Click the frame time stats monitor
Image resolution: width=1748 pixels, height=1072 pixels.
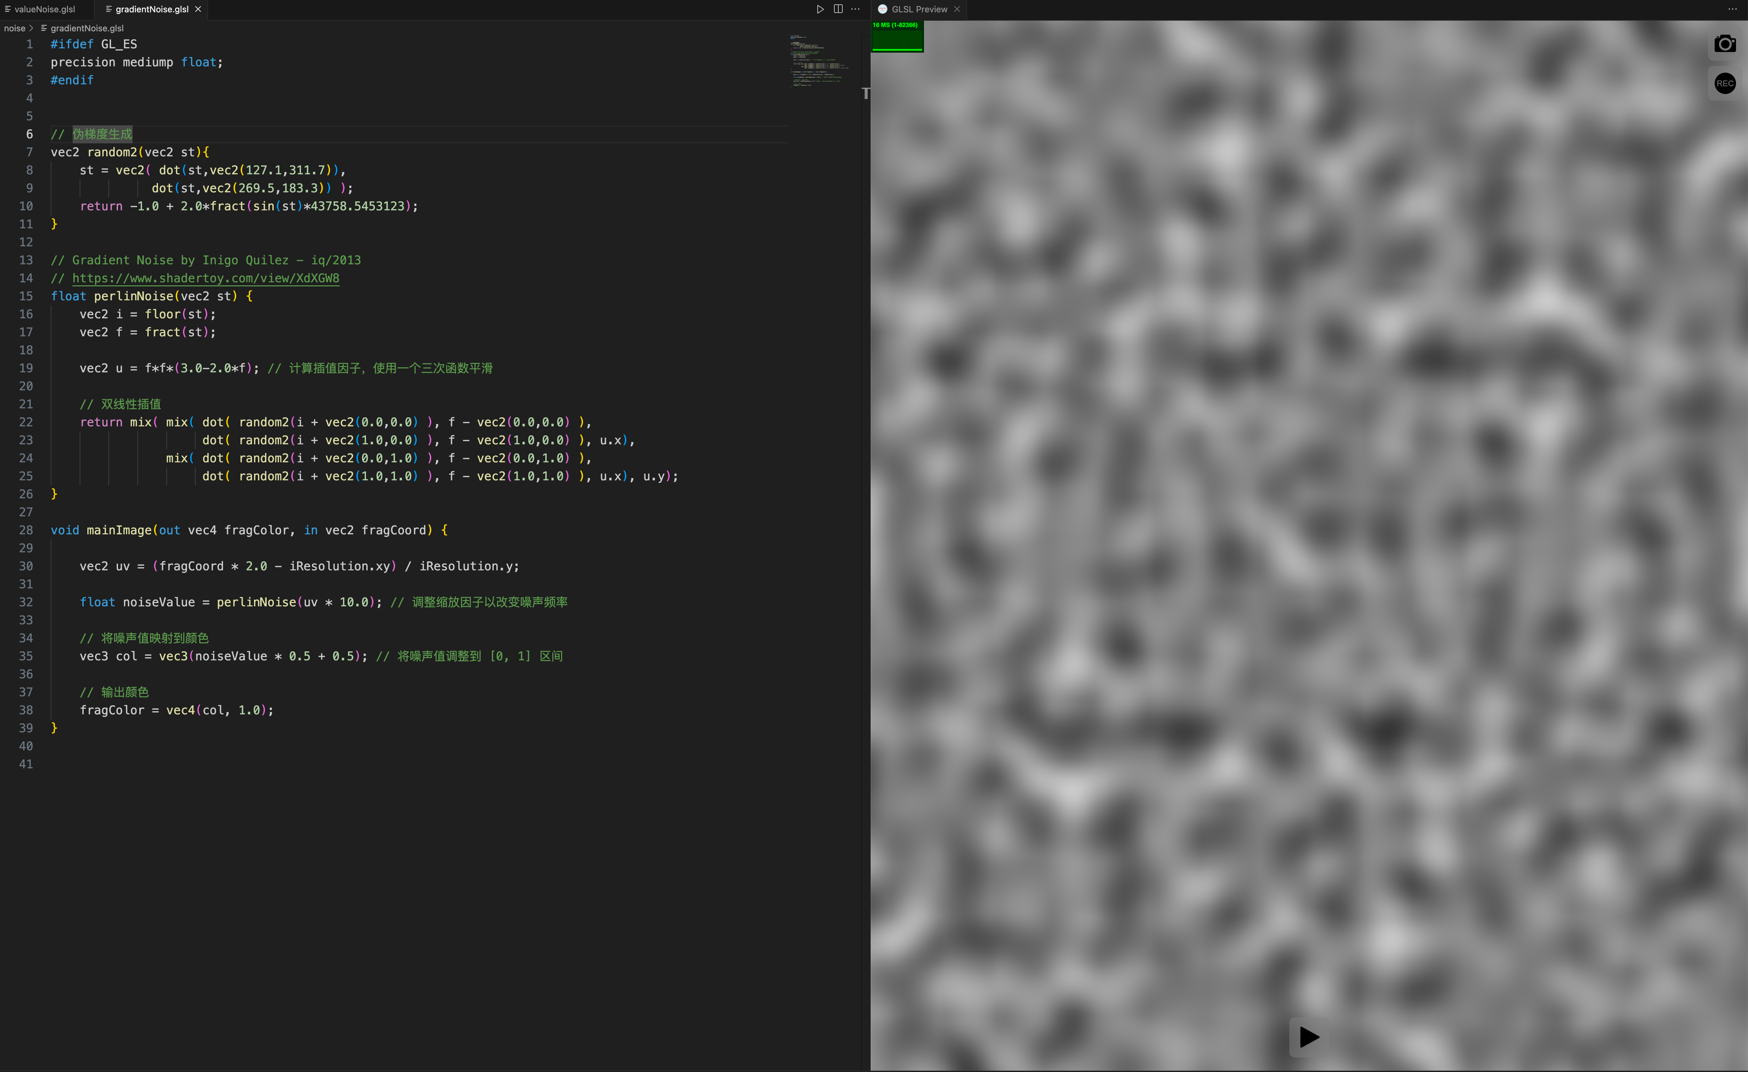coord(897,36)
